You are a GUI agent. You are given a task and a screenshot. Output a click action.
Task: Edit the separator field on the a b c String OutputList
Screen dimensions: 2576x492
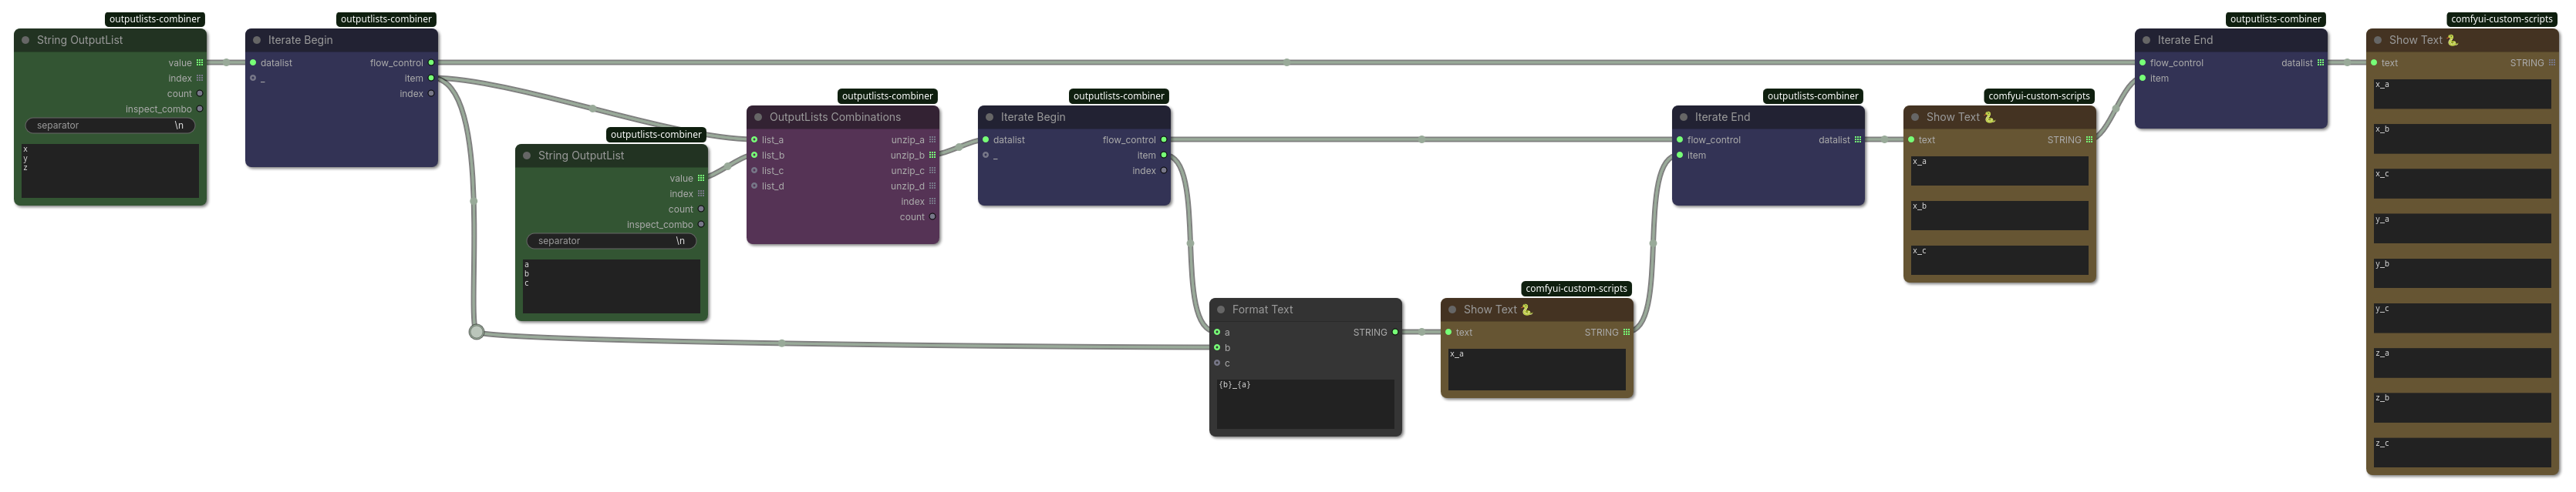click(611, 240)
